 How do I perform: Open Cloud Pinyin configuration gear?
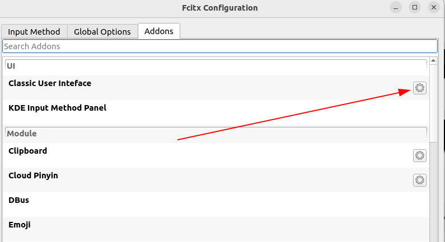[x=419, y=180]
